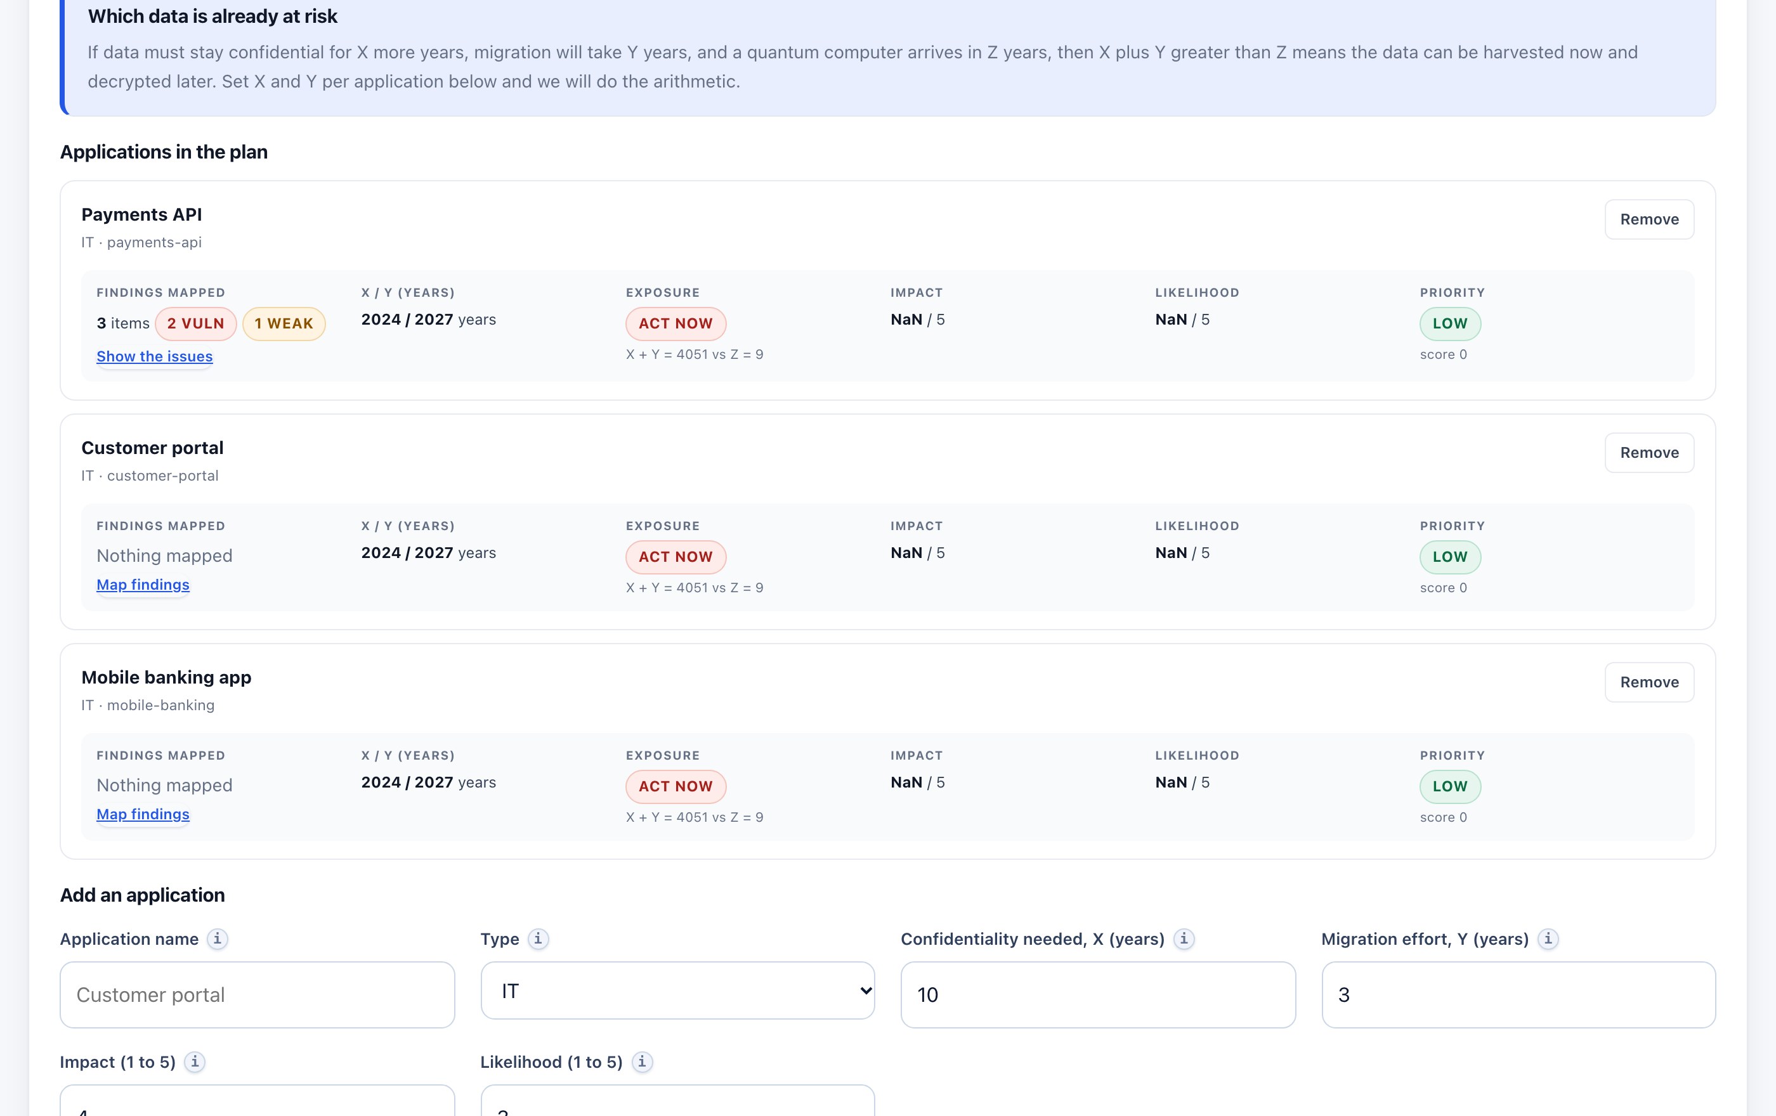Focus the Migration effort Y years field
Screen dimensions: 1776x1116
[x=1518, y=994]
